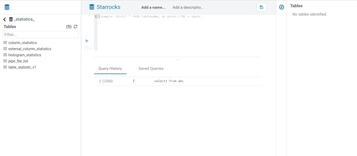
Task: Click the pipe_file_list table grid icon
Action: coord(5,61)
